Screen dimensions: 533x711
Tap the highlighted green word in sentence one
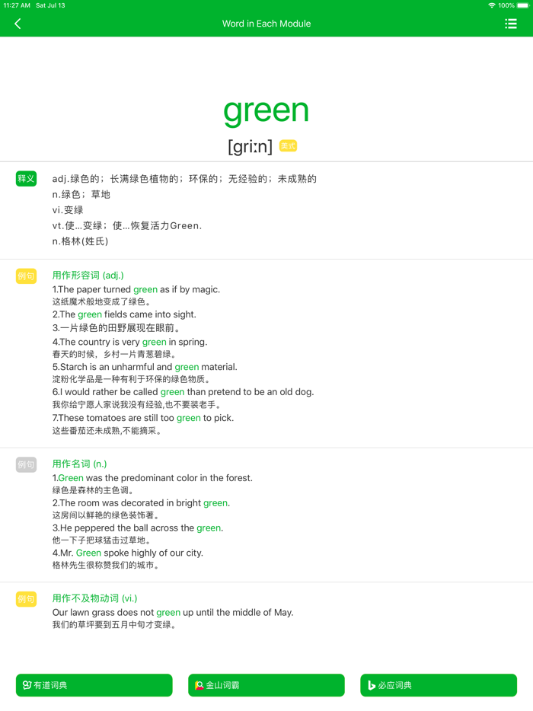click(145, 289)
